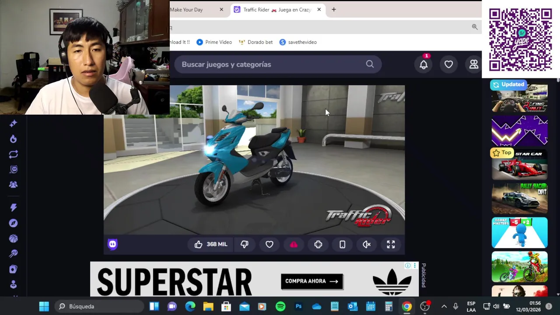
Task: Open the Prime Video bookmark
Action: click(214, 42)
